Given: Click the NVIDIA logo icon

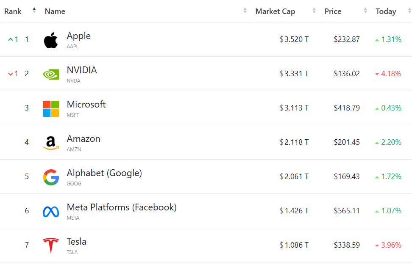Looking at the screenshot, I should (51, 75).
